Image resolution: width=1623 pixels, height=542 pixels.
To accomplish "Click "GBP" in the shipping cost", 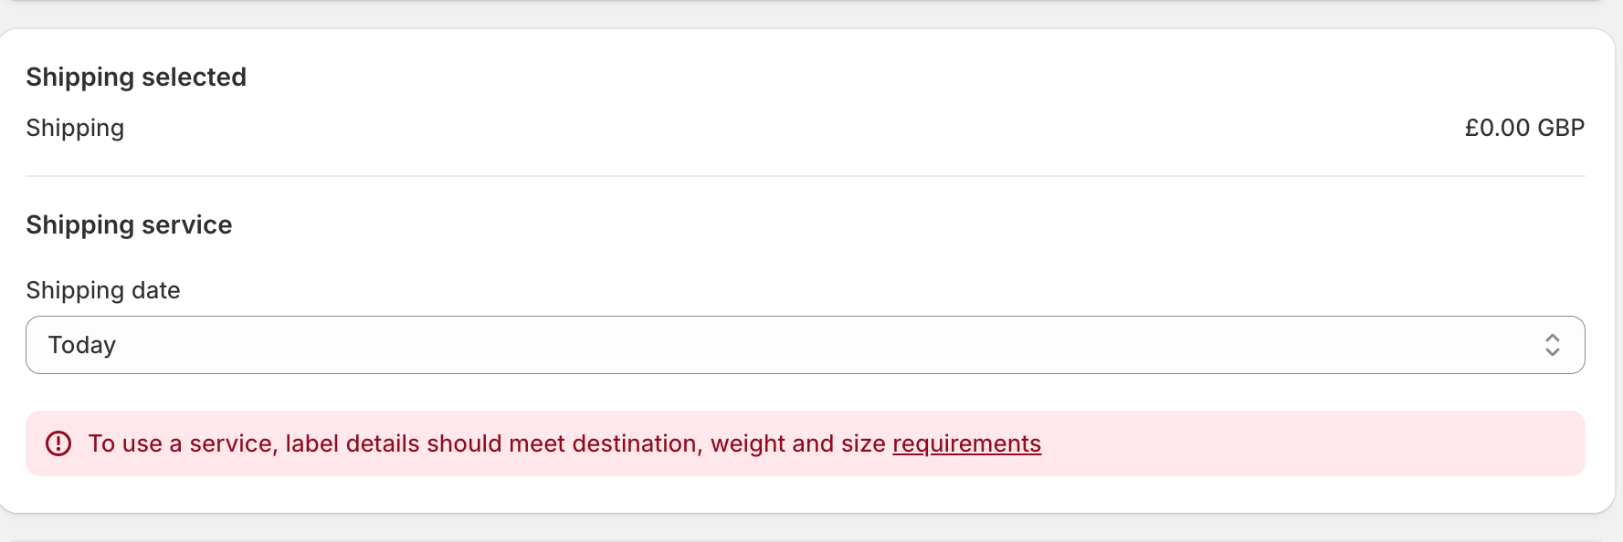I will pos(1561,128).
